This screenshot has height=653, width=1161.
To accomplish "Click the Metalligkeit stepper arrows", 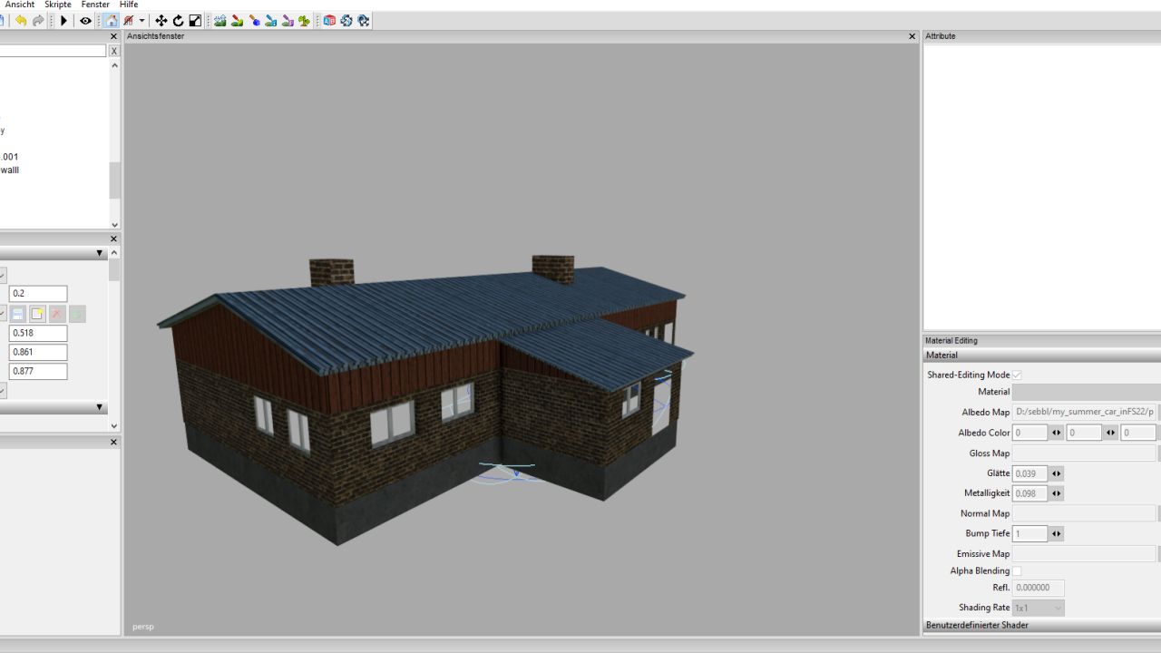I will [1056, 493].
